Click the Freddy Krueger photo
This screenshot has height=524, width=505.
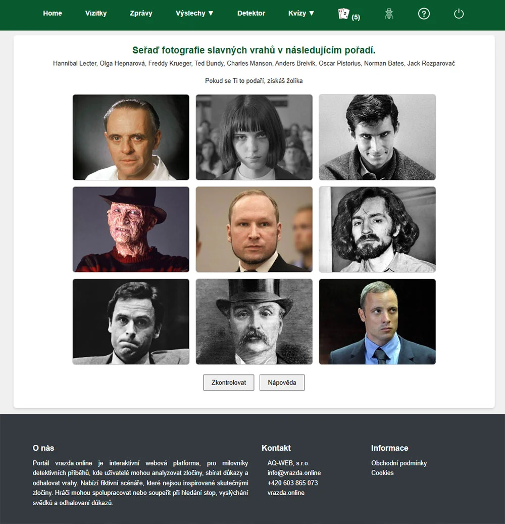(130, 229)
